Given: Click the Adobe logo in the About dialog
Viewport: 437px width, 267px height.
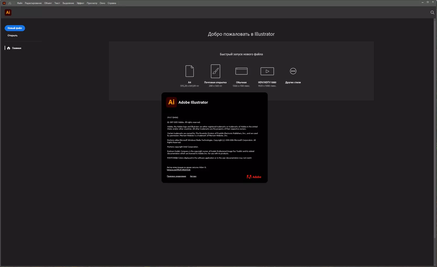Looking at the screenshot, I should coord(254,177).
